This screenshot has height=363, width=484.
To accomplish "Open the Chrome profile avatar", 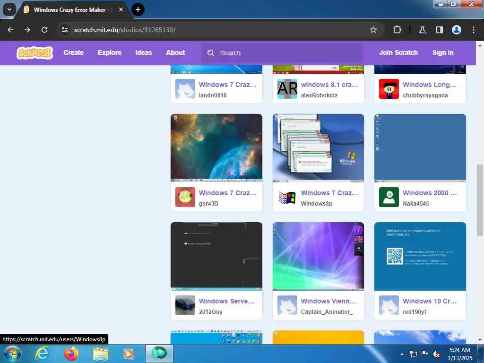I will 457,30.
